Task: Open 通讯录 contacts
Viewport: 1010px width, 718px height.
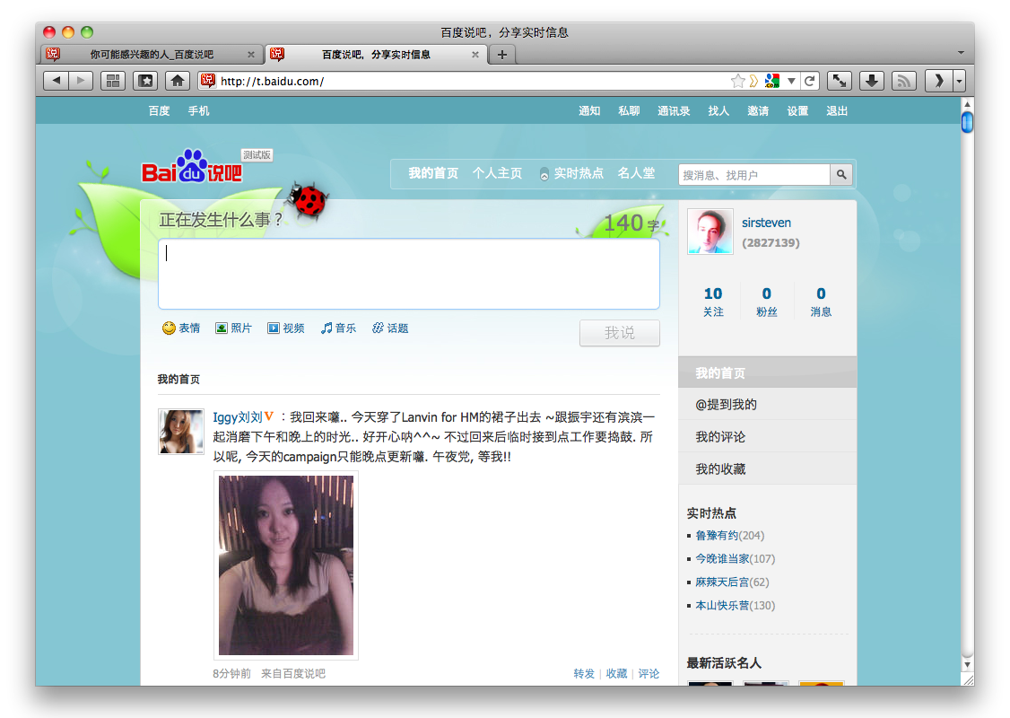Action: click(674, 111)
